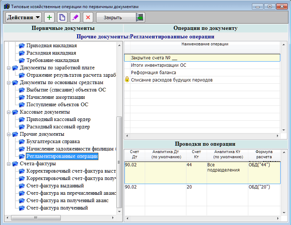The height and width of the screenshot is (225, 291).
Task: Click folder icon next to Приходный кассовый ордер
Action: pos(22,119)
